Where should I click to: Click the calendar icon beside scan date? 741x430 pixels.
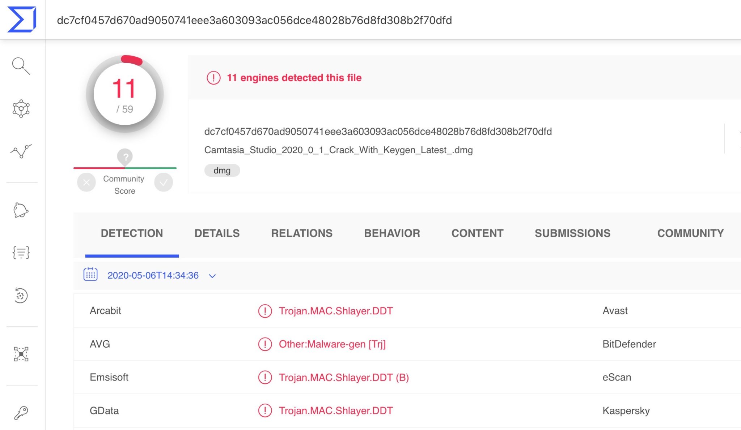point(90,275)
